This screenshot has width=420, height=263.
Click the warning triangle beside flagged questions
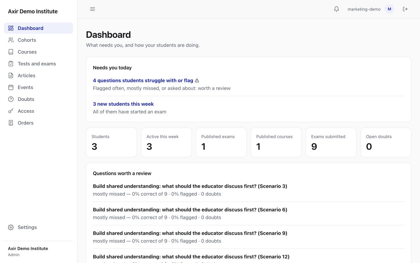click(x=197, y=81)
